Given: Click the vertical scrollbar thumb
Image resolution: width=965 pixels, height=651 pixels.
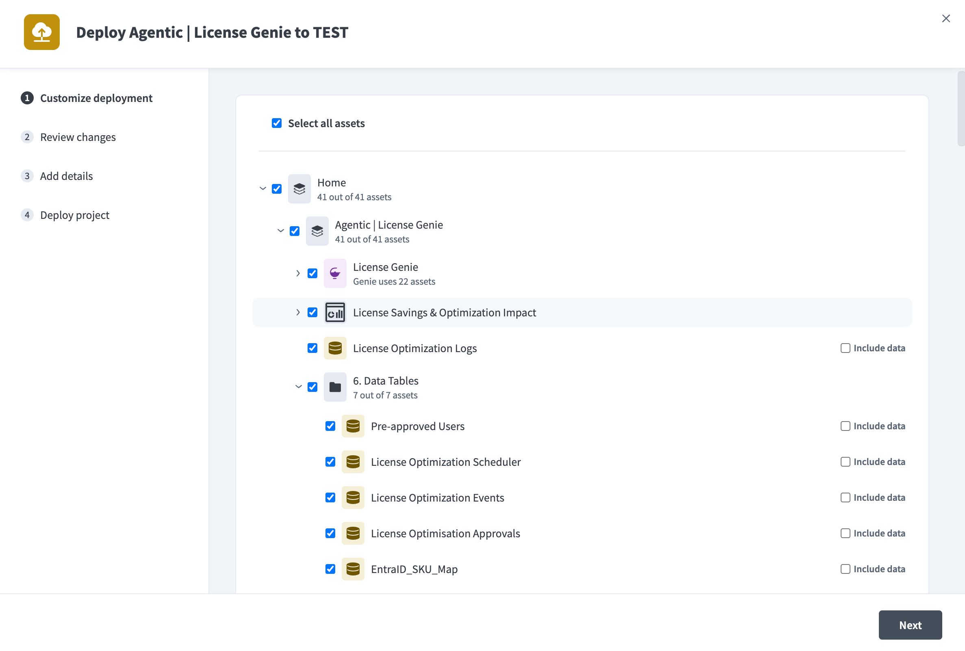Looking at the screenshot, I should click(x=961, y=109).
